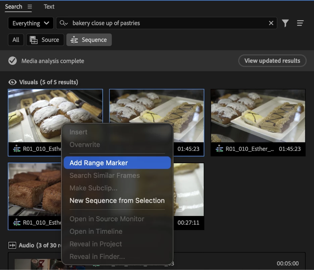
Task: Click the Audio waveform section icon
Action: point(12,245)
